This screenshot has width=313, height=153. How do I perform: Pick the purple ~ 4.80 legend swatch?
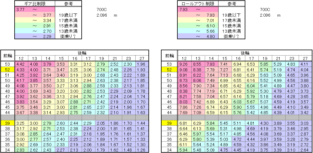[x=198, y=37]
